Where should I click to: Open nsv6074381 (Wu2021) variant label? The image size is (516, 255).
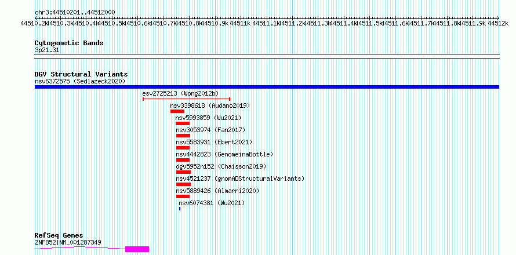click(x=212, y=203)
